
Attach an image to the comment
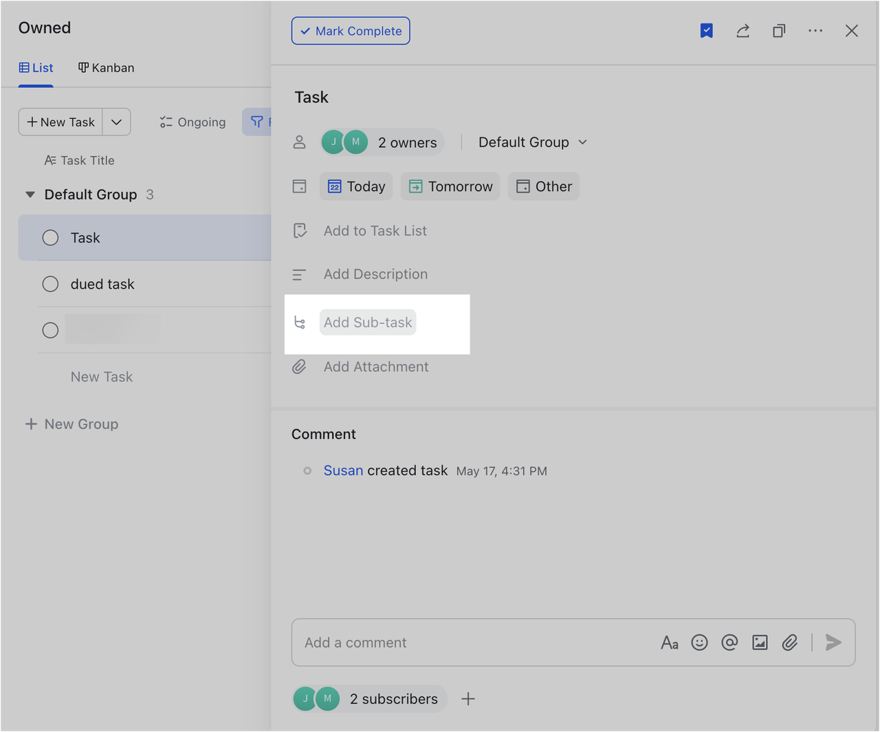point(760,642)
